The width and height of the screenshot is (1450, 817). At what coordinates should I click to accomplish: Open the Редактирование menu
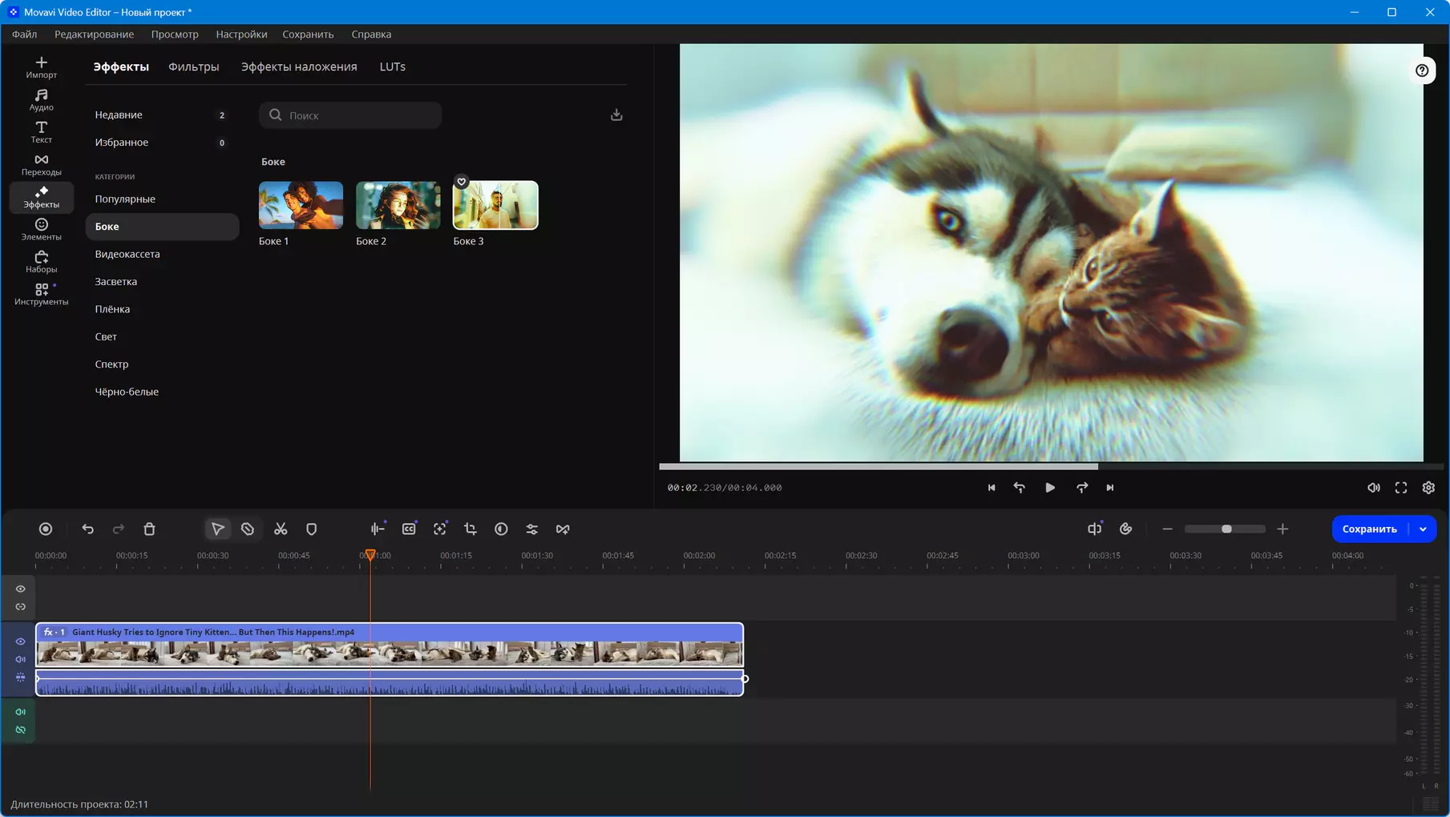click(x=94, y=34)
